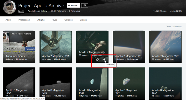
Task: Open the Announcements album
Action: (19, 47)
